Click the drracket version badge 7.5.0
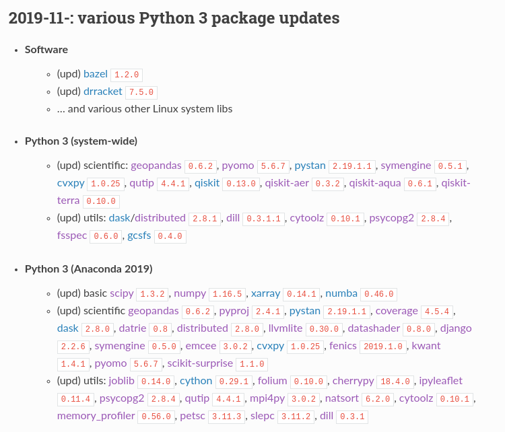This screenshot has height=432, width=505. coord(141,92)
